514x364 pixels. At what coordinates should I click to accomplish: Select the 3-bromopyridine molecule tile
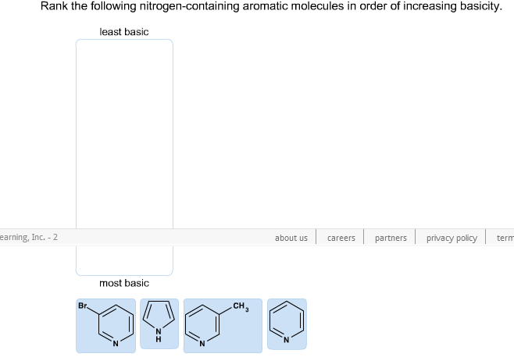click(x=105, y=326)
